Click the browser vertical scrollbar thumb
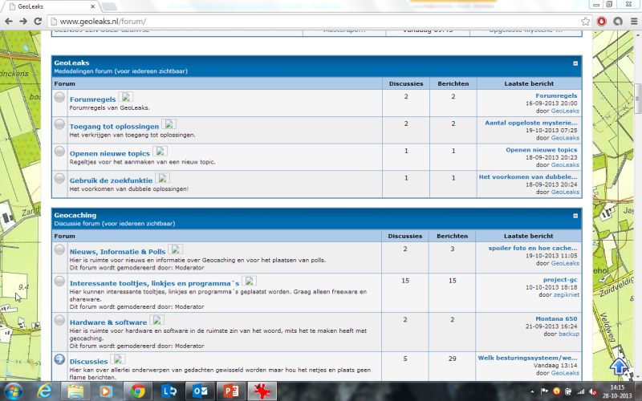The width and height of the screenshot is (642, 401). [637, 98]
